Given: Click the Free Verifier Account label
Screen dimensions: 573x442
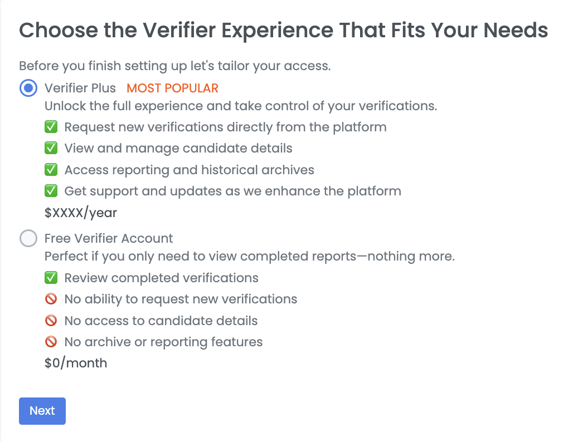Looking at the screenshot, I should (109, 239).
